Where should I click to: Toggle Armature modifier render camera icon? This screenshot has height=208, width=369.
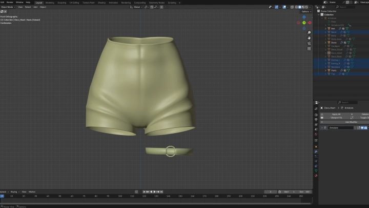tap(365, 128)
